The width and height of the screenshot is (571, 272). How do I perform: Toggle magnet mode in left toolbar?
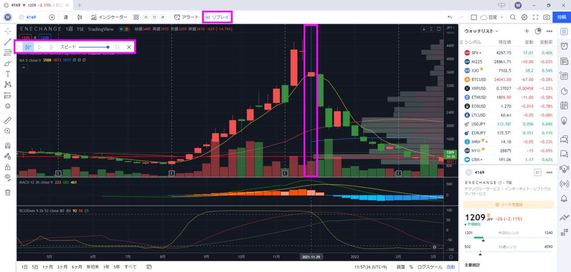[x=8, y=146]
